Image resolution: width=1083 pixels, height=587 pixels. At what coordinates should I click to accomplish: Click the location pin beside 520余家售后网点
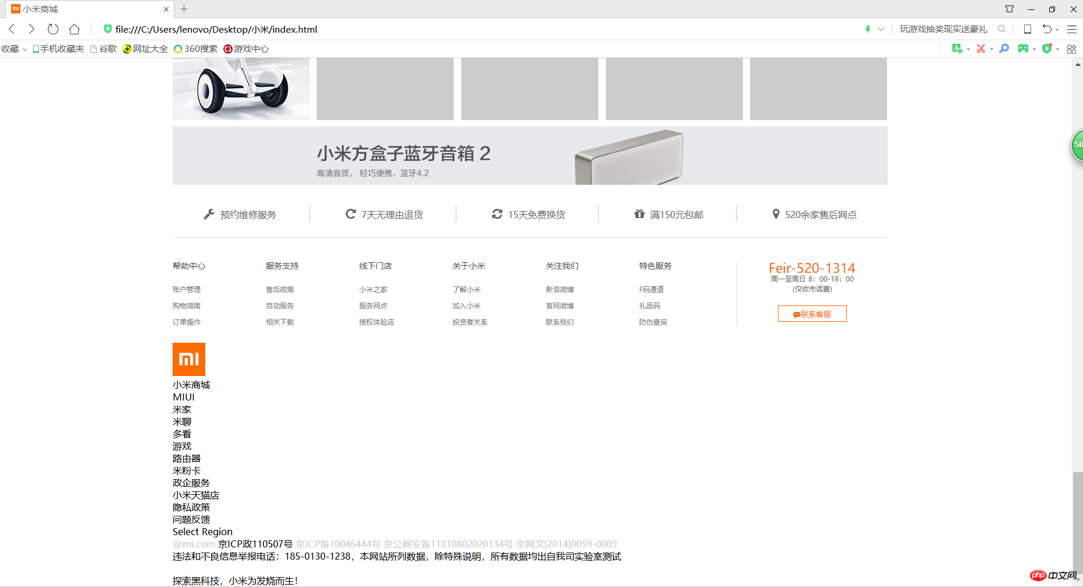tap(776, 214)
